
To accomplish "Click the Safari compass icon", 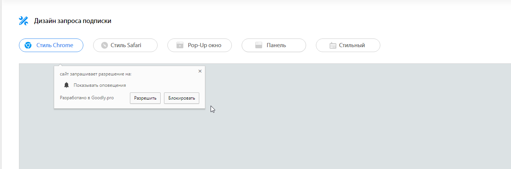I will coord(105,45).
